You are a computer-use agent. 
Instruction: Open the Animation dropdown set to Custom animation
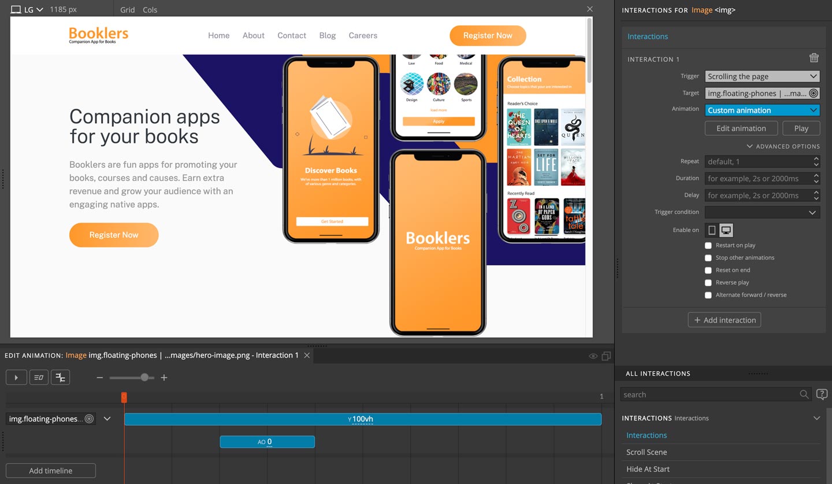(762, 110)
